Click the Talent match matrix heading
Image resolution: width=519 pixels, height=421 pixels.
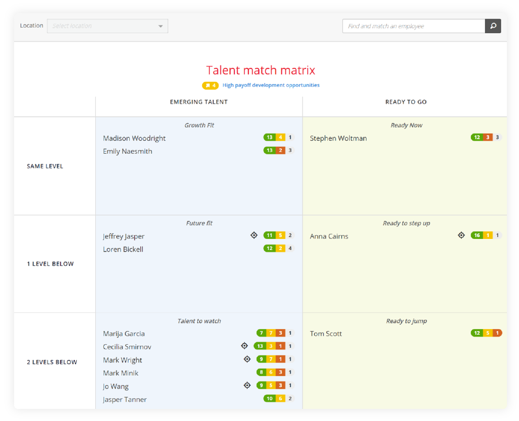coord(260,70)
